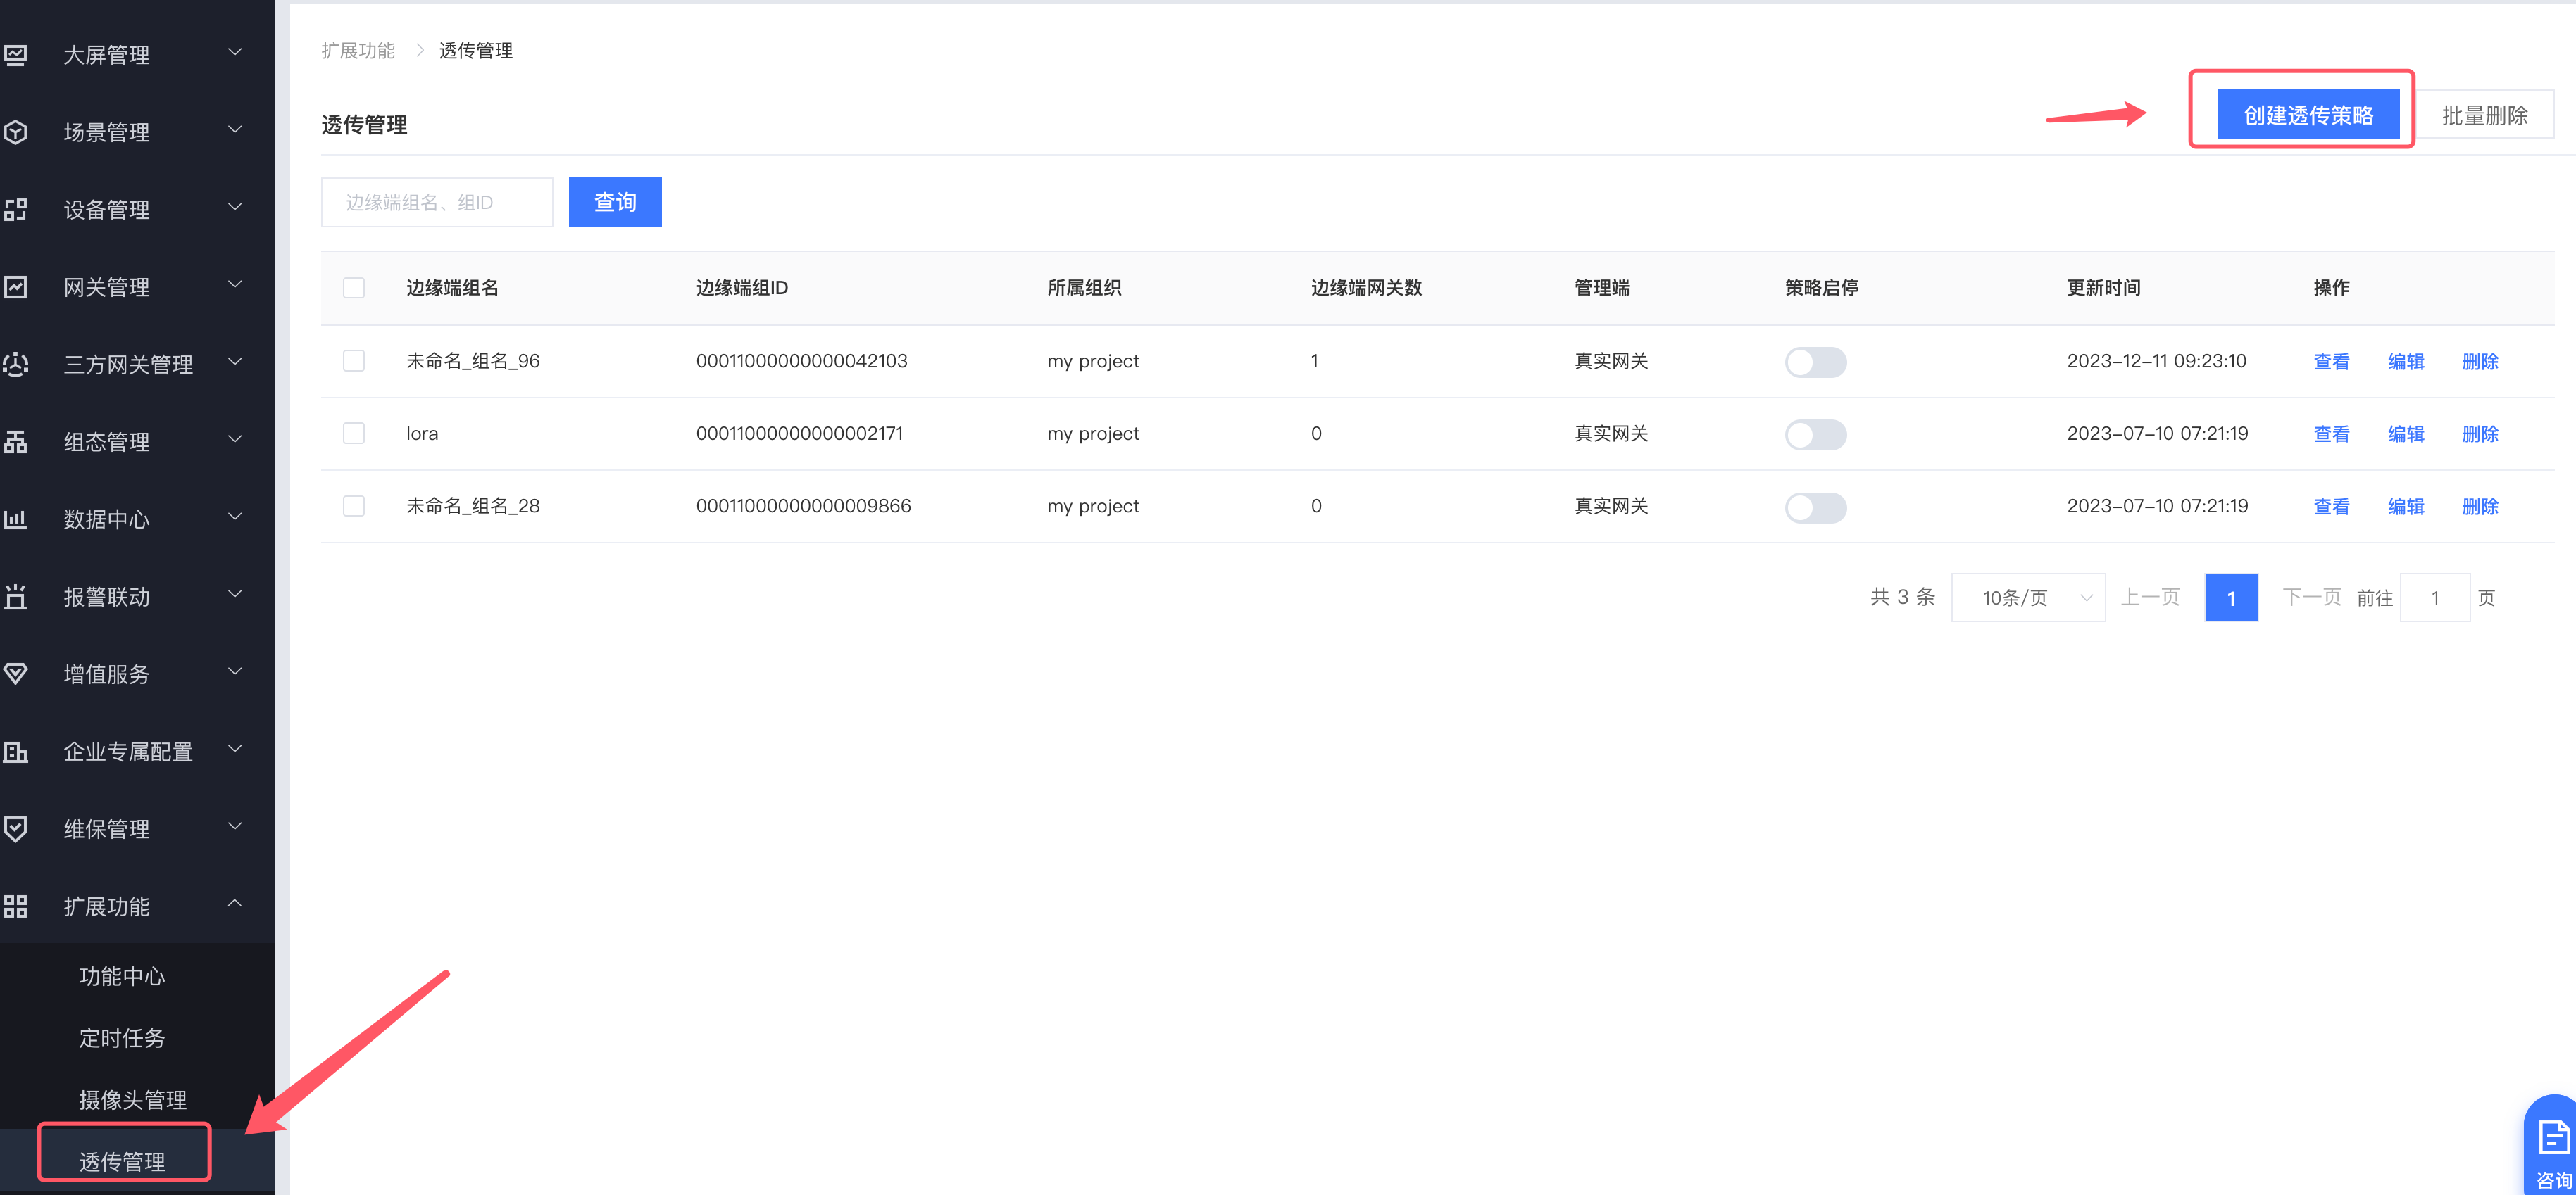Click the 增值服务 diamond icon
Screen dimensions: 2576x1195
pyautogui.click(x=15, y=674)
